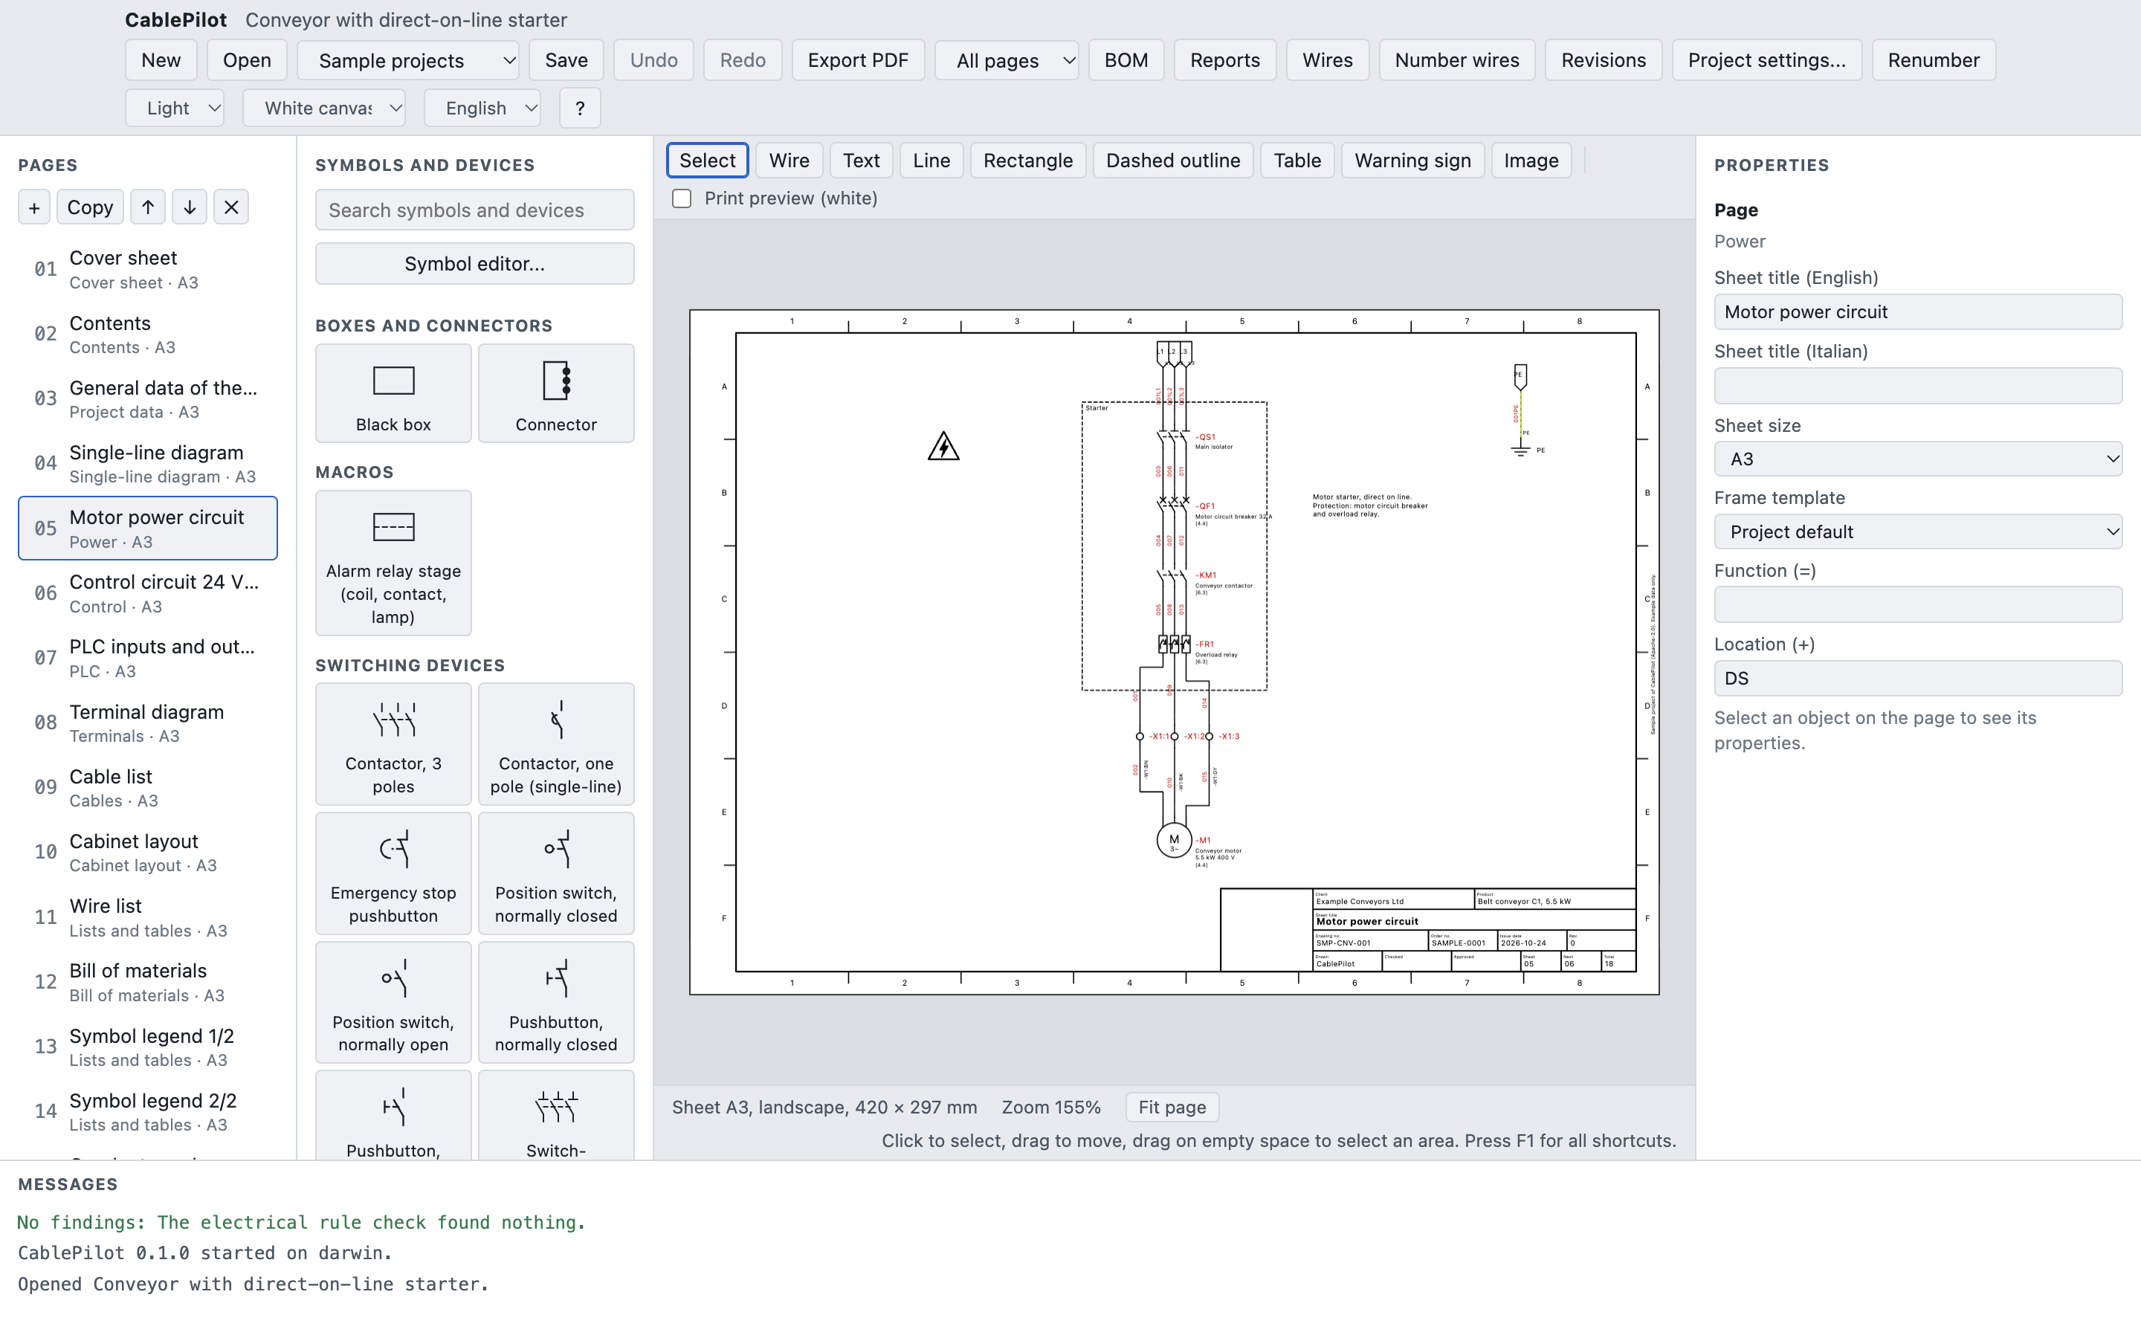Open page 01 Cover sheet

click(x=148, y=269)
